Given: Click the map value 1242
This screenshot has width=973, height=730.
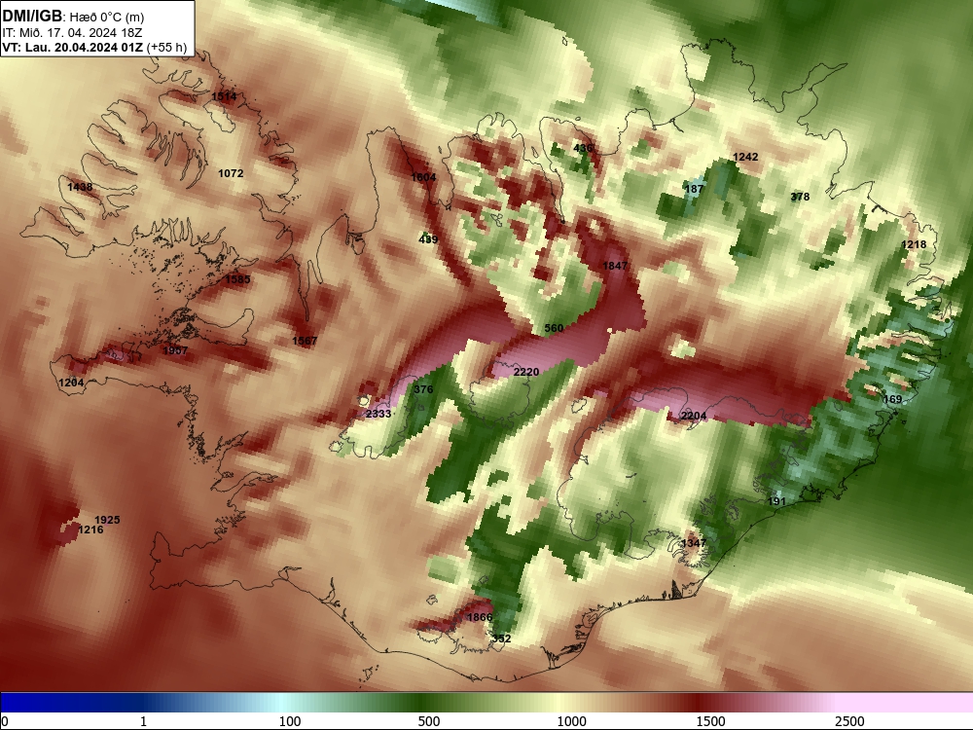Looking at the screenshot, I should coord(745,157).
